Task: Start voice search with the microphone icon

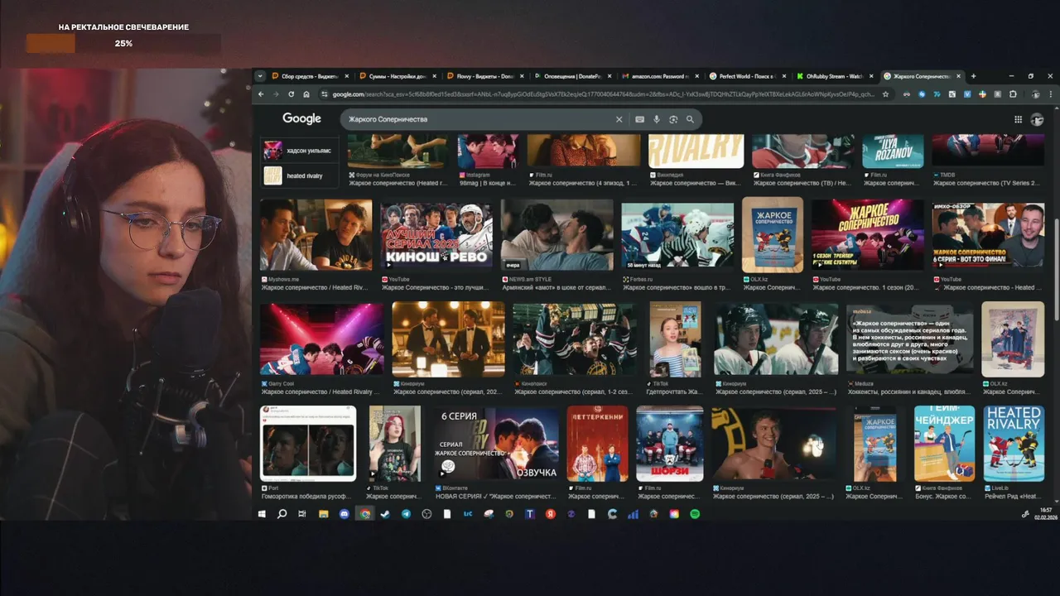Action: (657, 119)
